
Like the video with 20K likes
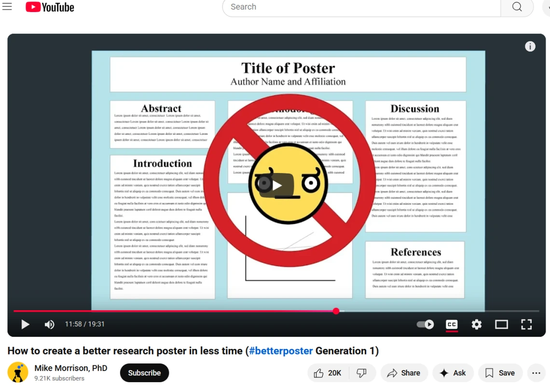[x=328, y=373]
